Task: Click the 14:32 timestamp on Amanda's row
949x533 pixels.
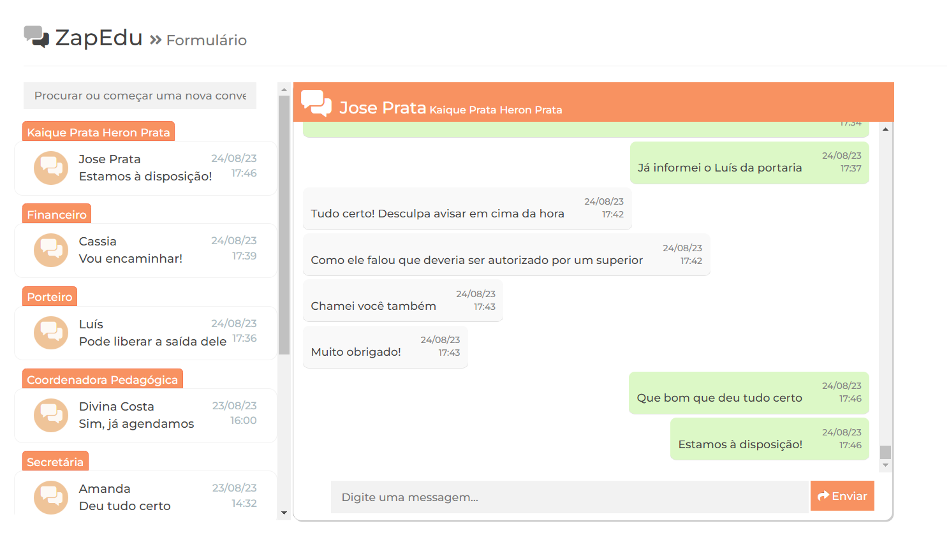Action: pyautogui.click(x=244, y=503)
